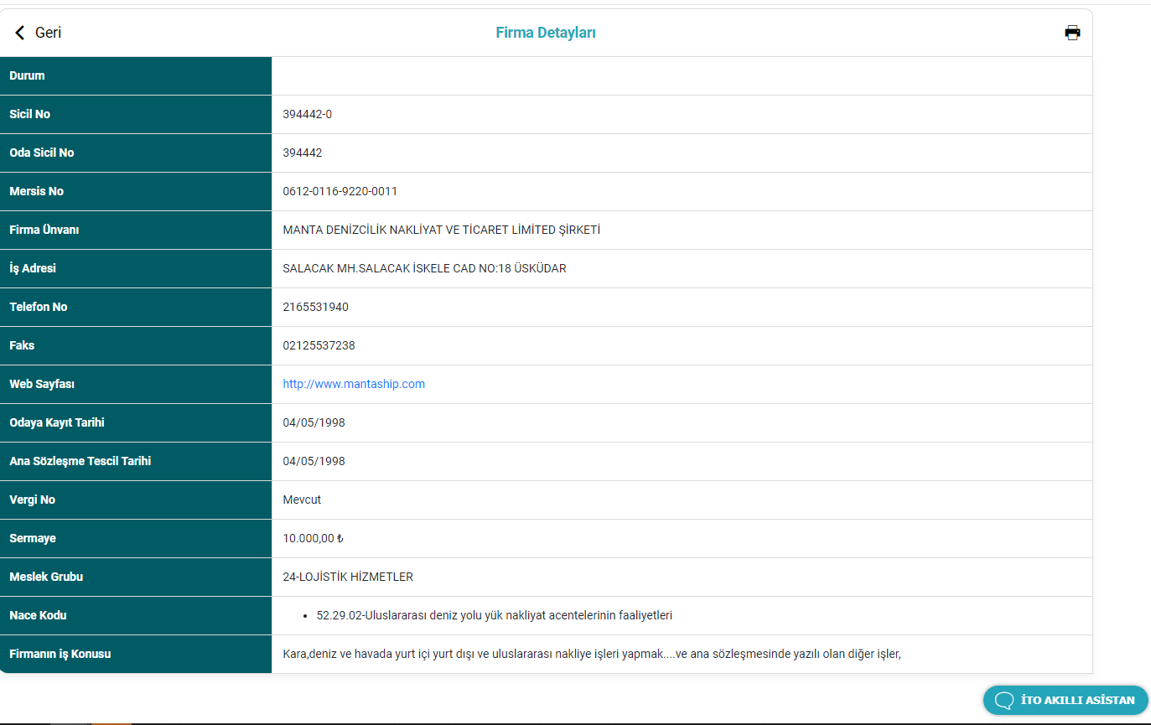Select 24-LOJİSTİK HİZMETLER group value
Image resolution: width=1151 pixels, height=725 pixels.
[x=348, y=577]
